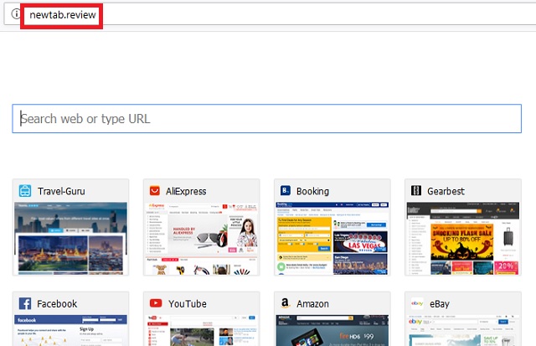This screenshot has width=536, height=346.
Task: Open the Gearbest site thumbnail
Action: click(x=463, y=238)
